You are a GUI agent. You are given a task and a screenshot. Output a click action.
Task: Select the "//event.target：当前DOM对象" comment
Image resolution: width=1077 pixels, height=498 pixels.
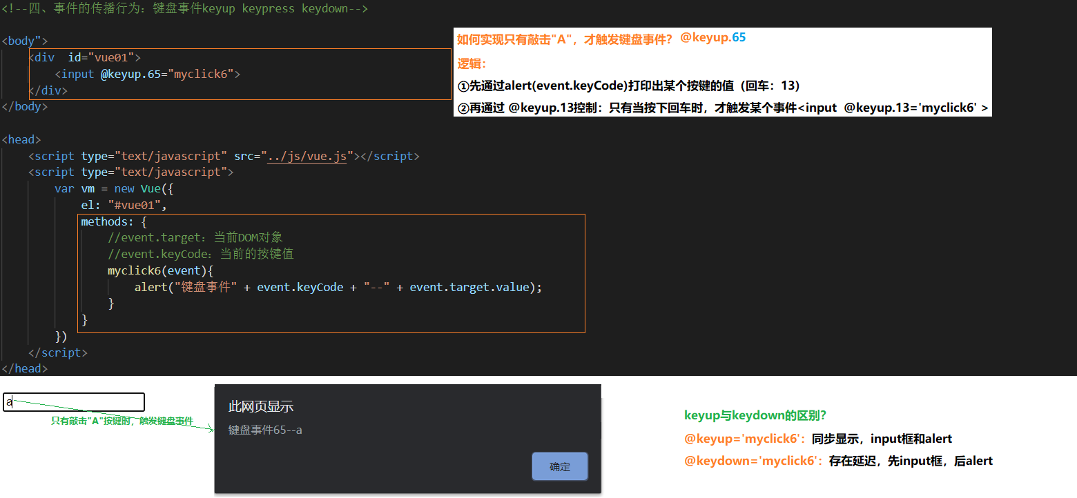tap(195, 238)
